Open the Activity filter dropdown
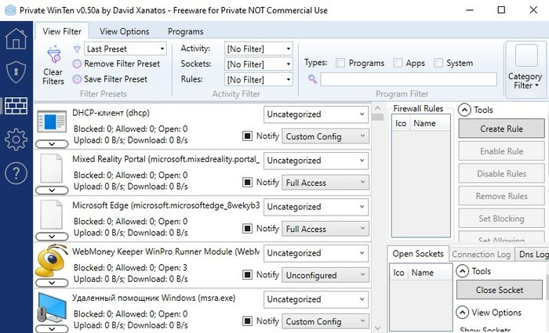 (258, 49)
